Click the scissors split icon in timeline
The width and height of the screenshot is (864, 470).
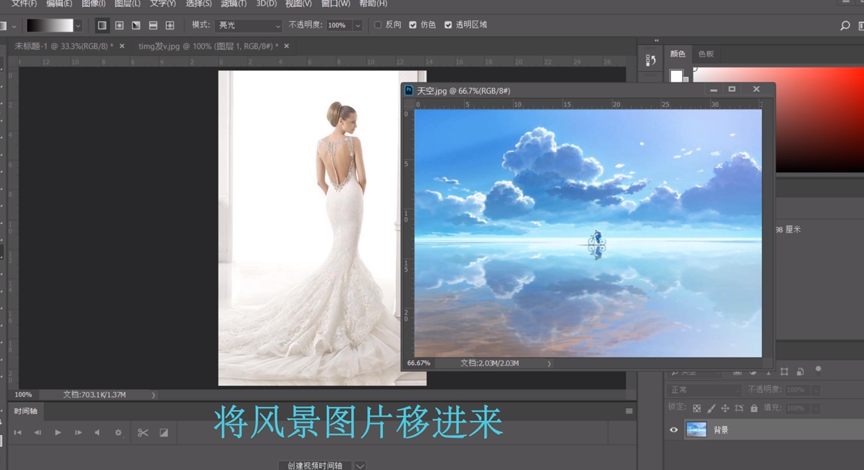coord(143,433)
